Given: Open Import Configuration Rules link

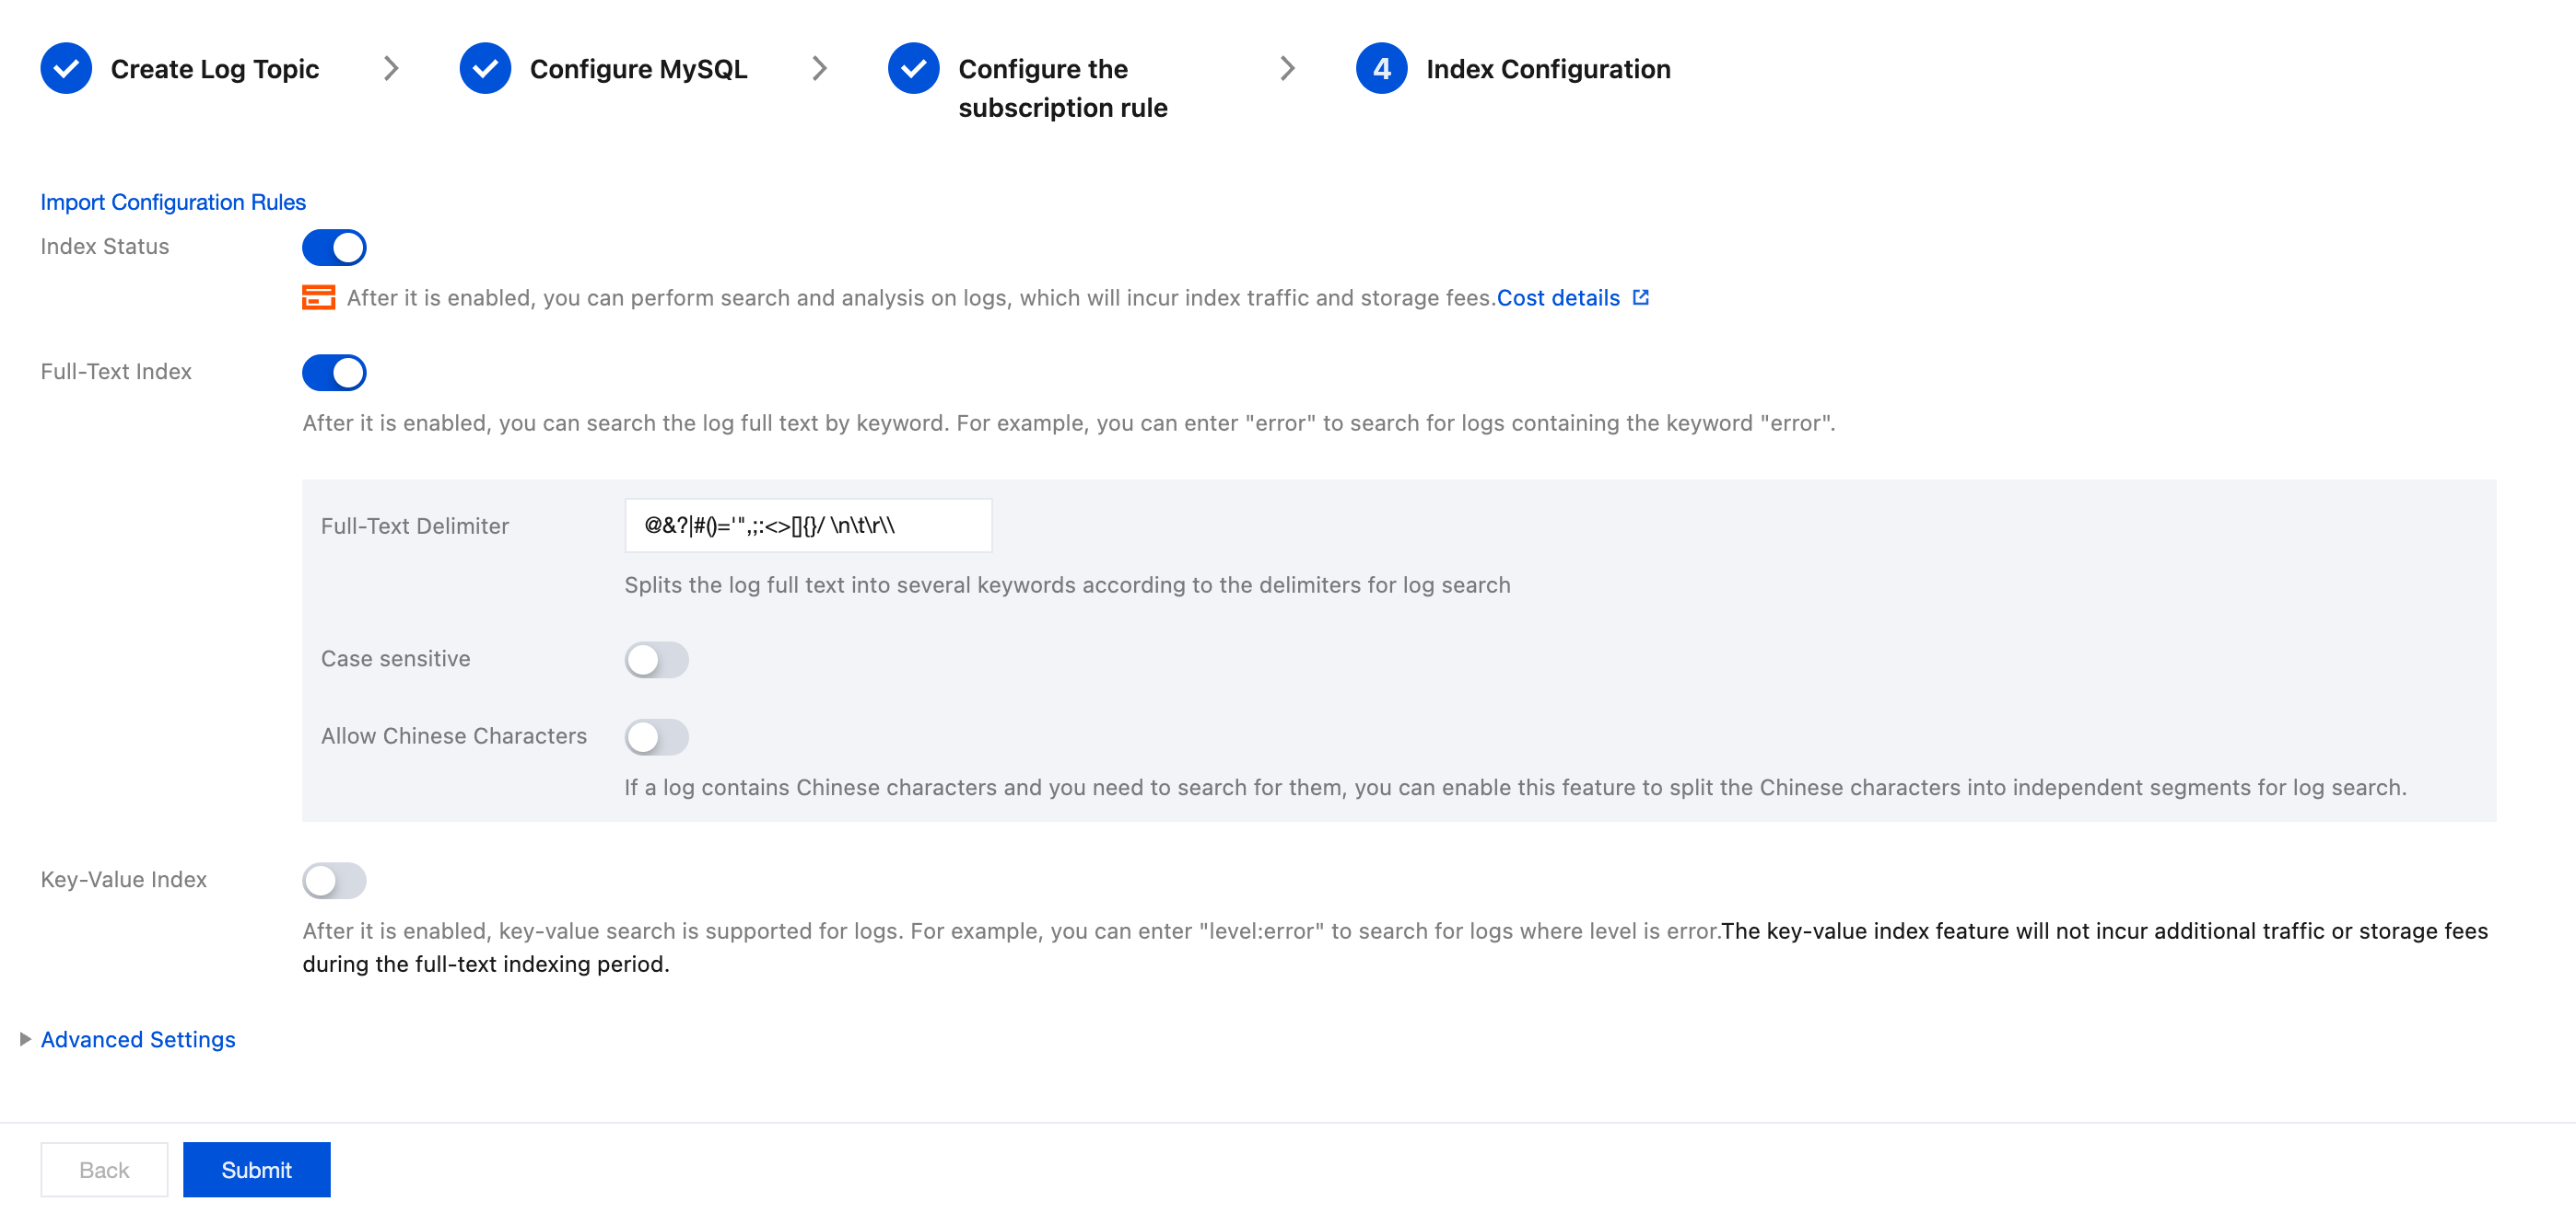Looking at the screenshot, I should coord(173,202).
